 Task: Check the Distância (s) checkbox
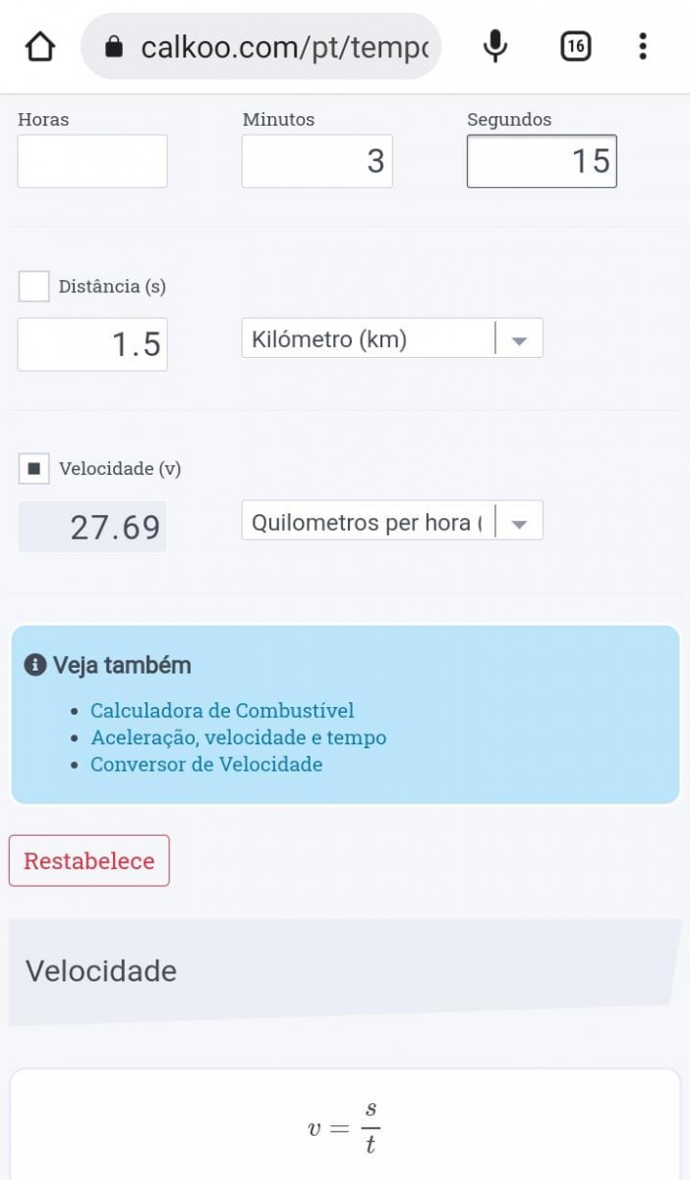tap(34, 286)
